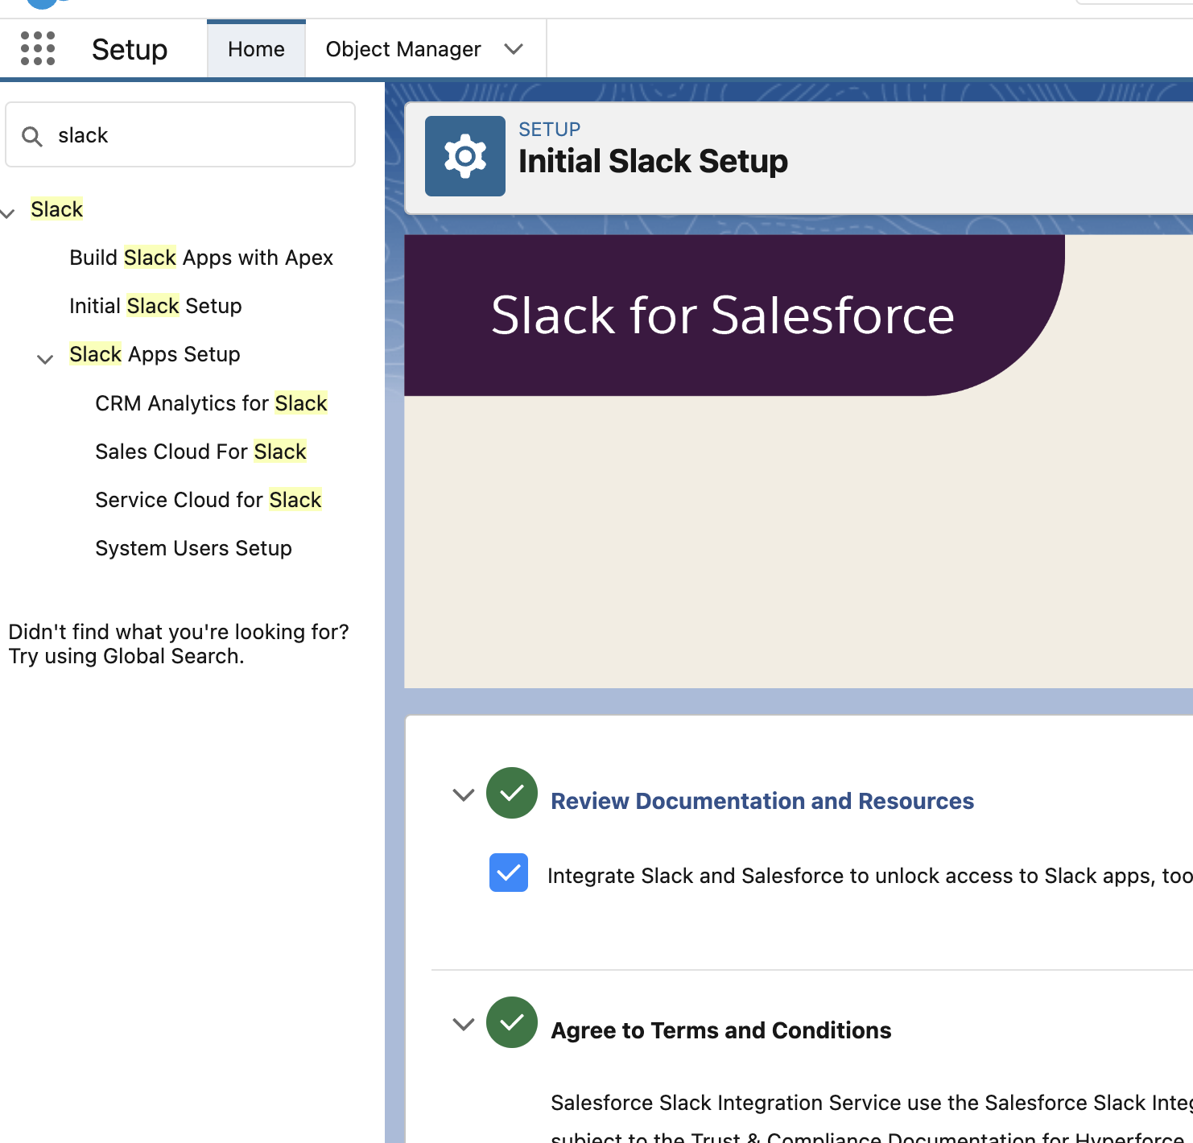Check the Integrate Slack and Salesforce checkbox
The width and height of the screenshot is (1193, 1143).
[x=508, y=873]
